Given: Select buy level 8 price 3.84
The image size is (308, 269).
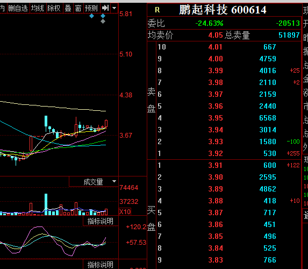Looking at the screenshot, I should click(x=216, y=248).
